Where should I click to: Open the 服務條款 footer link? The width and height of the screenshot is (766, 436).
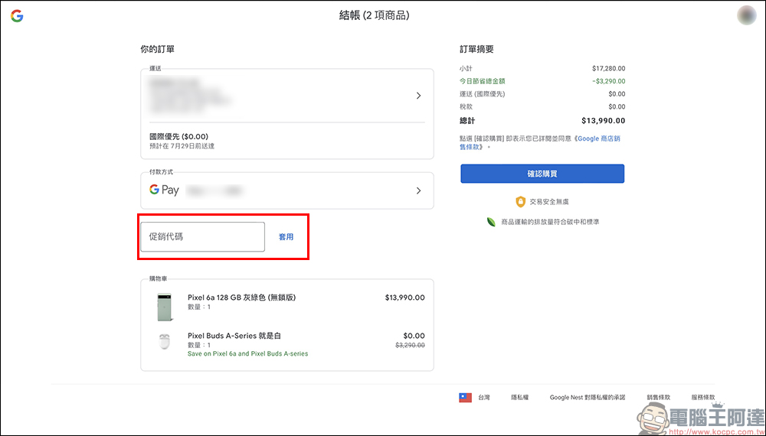coord(702,398)
